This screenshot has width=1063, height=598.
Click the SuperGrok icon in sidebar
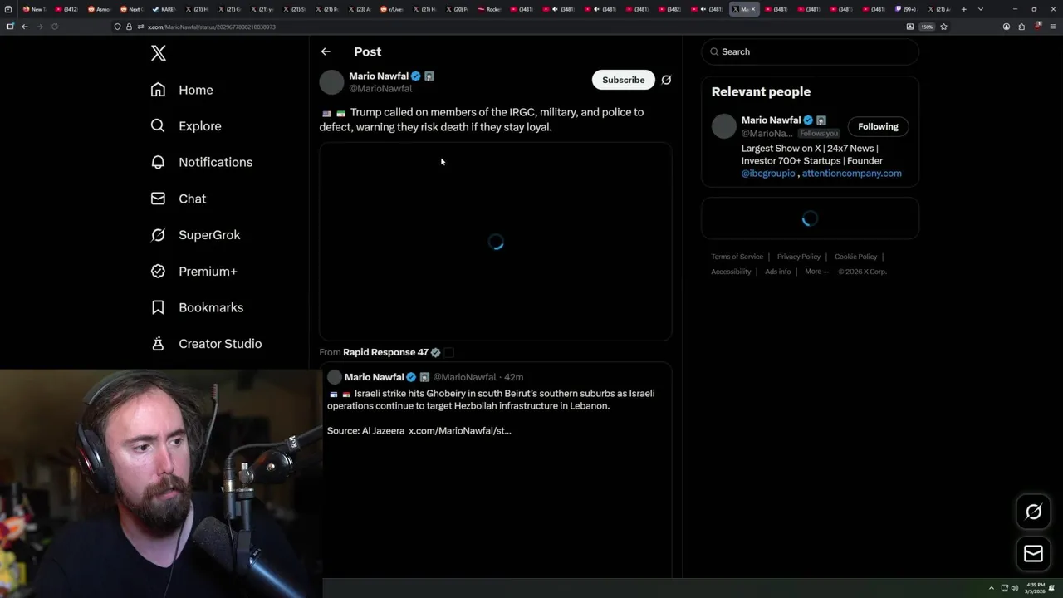pyautogui.click(x=158, y=235)
